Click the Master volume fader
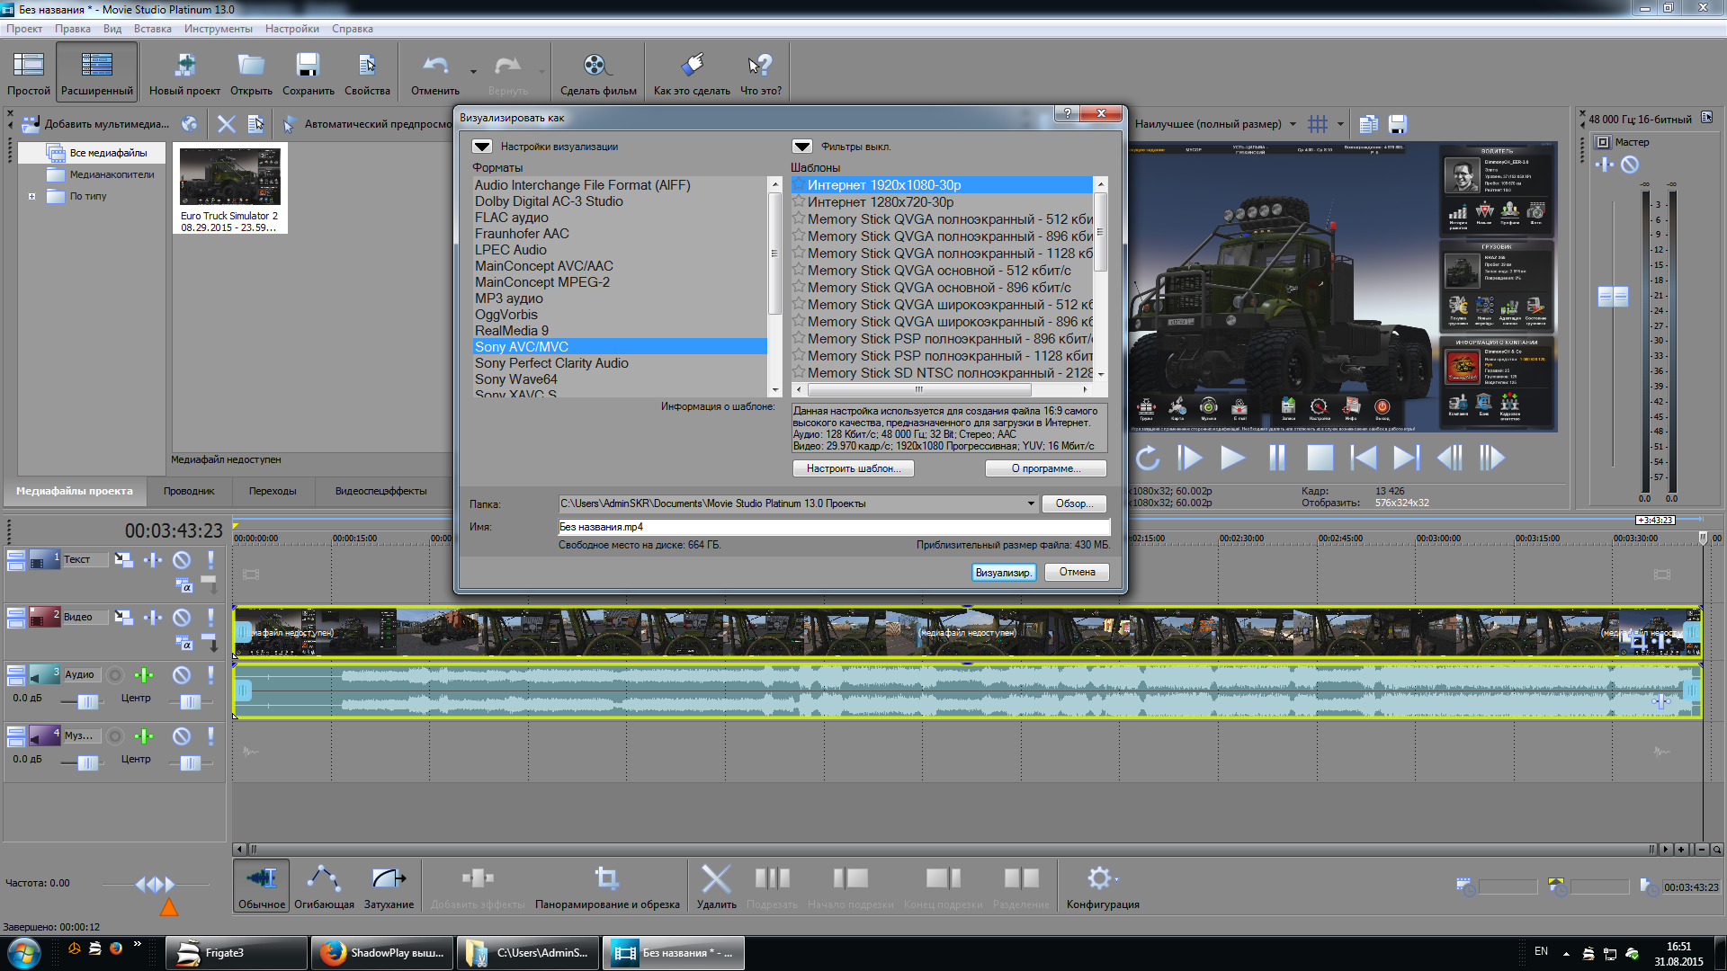The image size is (1727, 971). (1613, 297)
